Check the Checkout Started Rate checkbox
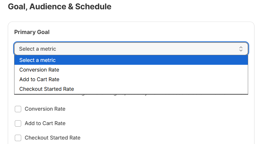This screenshot has height=144, width=270. point(18,138)
